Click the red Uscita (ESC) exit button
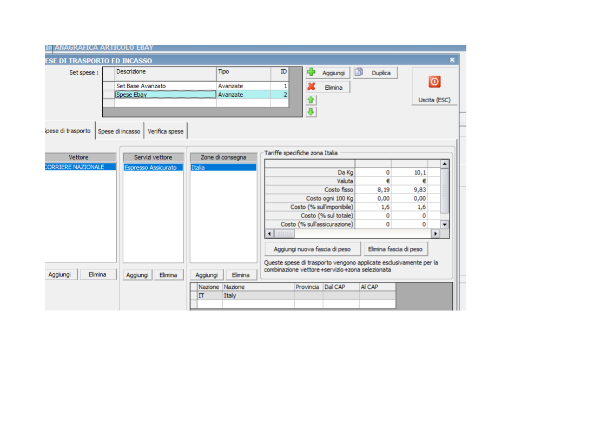 pos(434,87)
